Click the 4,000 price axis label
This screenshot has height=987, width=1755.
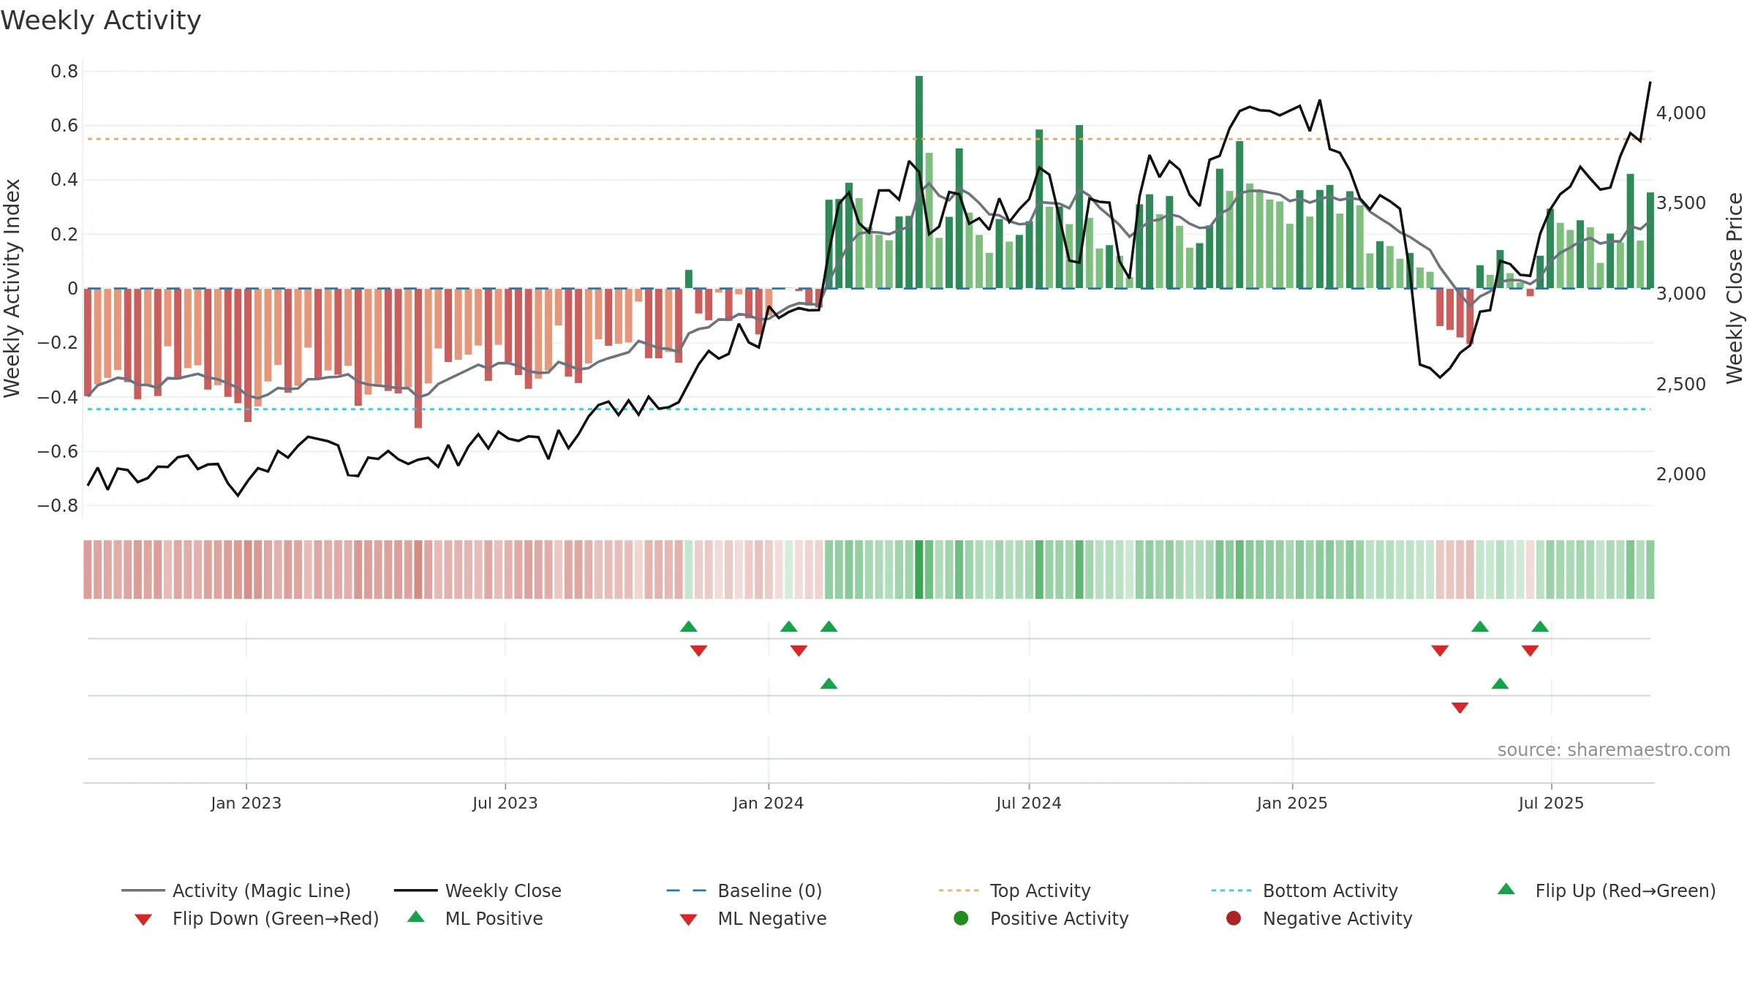tap(1681, 113)
